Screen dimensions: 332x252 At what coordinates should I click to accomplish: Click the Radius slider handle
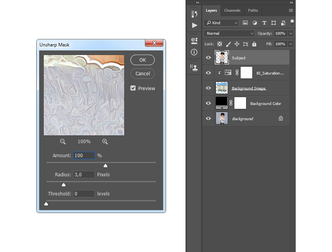pyautogui.click(x=64, y=185)
